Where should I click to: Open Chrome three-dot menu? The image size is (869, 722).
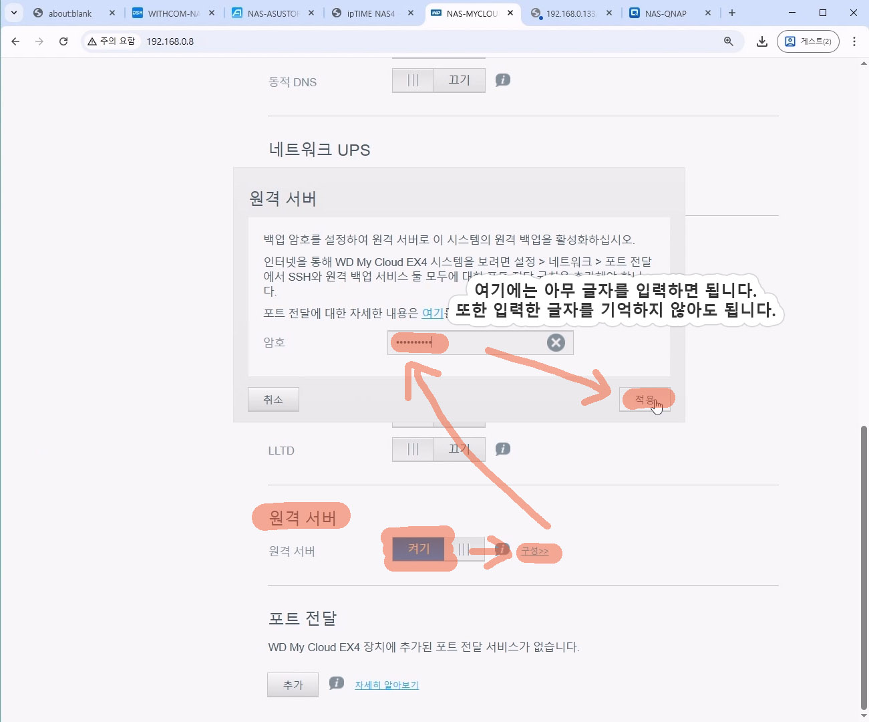click(854, 41)
